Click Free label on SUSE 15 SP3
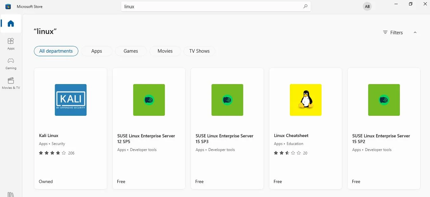 click(199, 181)
